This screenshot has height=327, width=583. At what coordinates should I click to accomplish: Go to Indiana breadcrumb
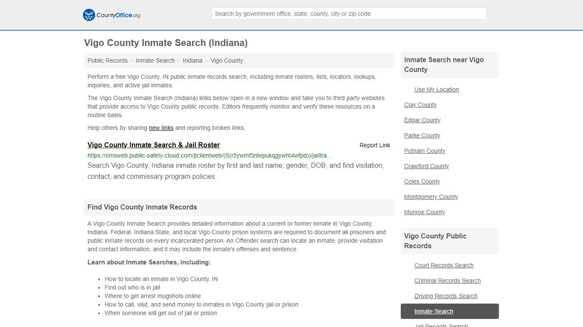(192, 60)
